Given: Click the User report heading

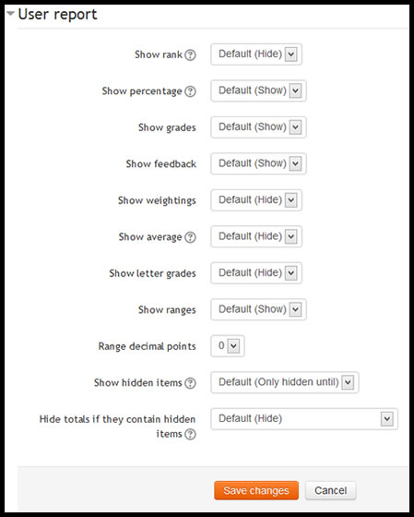Looking at the screenshot, I should pos(57,14).
